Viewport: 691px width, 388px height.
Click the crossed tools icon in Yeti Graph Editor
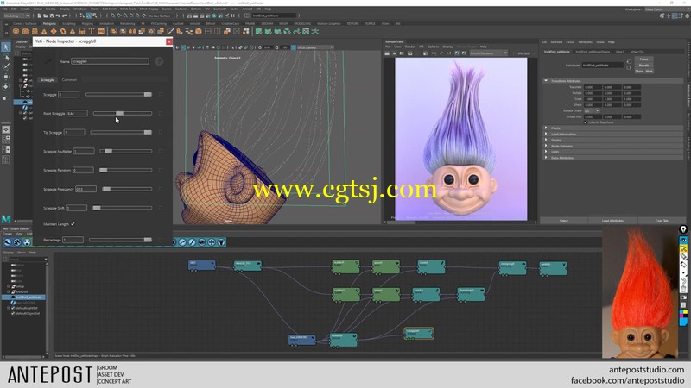[17, 242]
